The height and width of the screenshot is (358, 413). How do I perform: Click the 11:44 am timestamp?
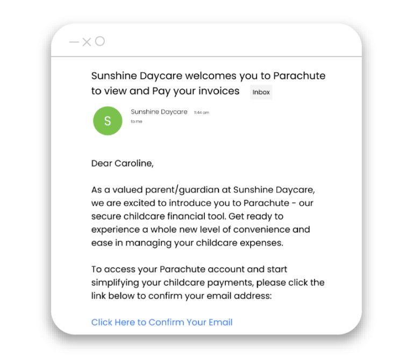202,112
